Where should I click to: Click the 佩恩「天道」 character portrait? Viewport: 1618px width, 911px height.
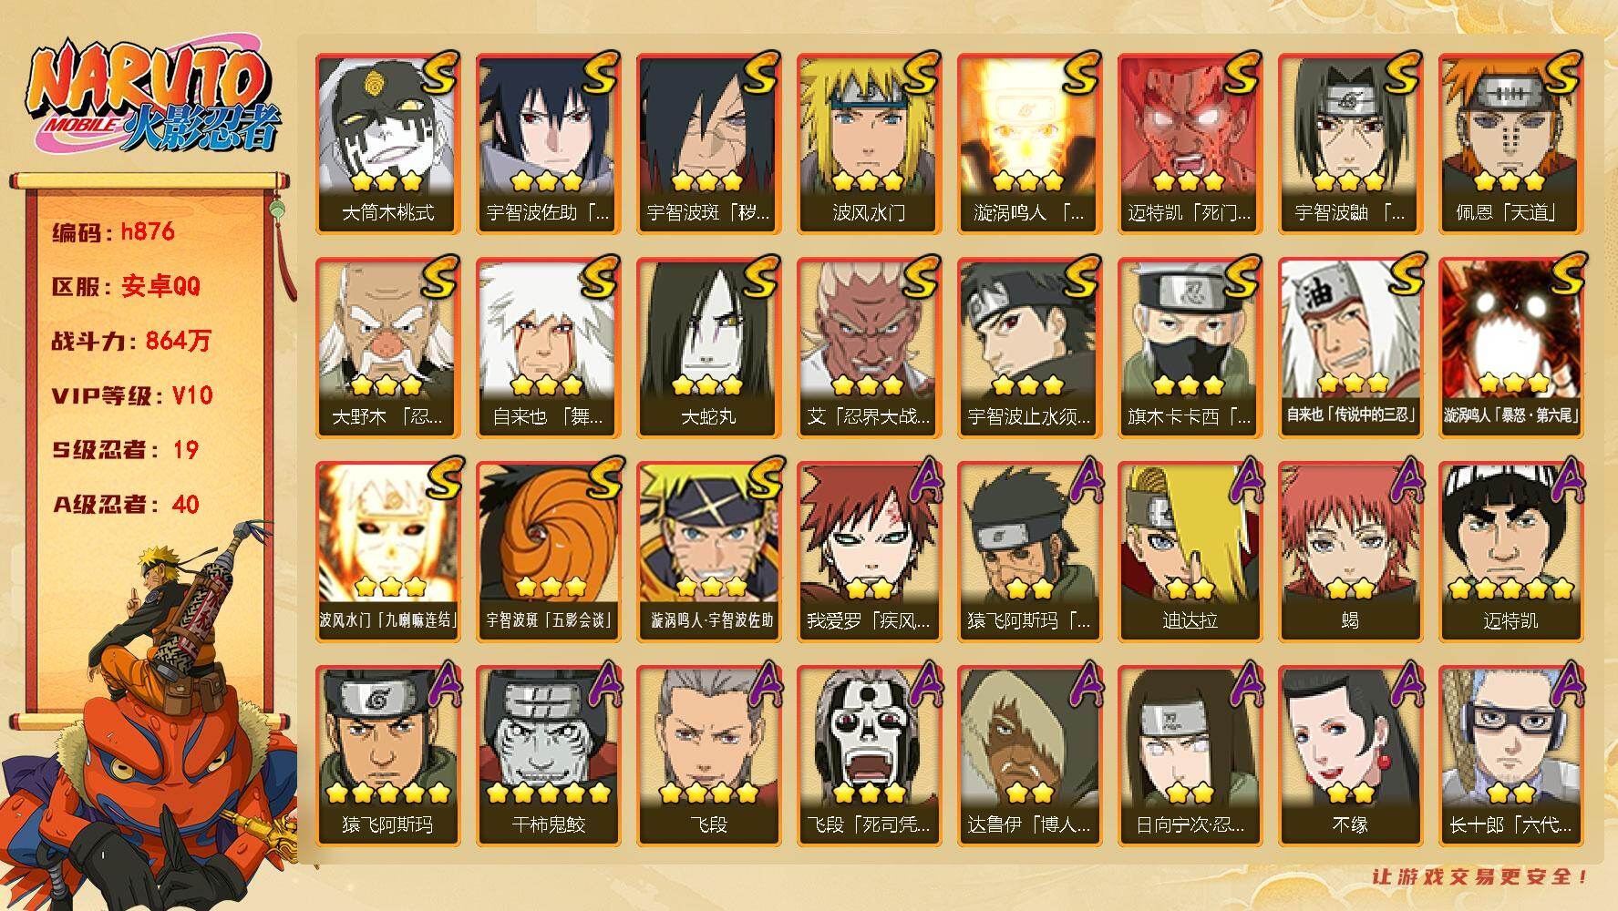(x=1510, y=126)
